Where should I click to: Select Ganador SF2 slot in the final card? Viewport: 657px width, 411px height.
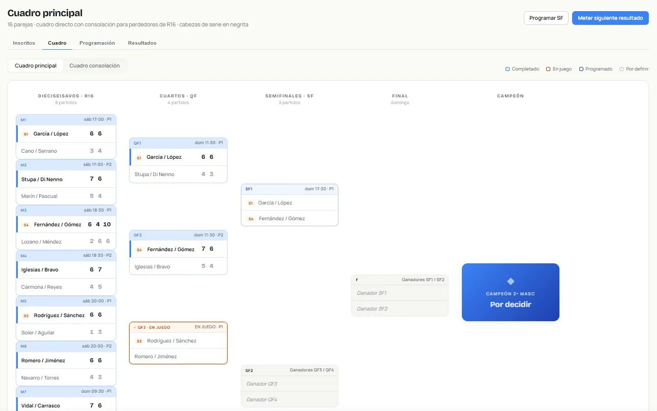pos(400,309)
